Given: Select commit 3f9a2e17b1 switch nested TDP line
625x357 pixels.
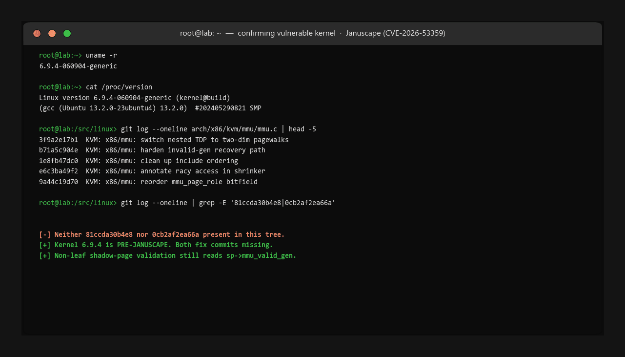Looking at the screenshot, I should click(x=164, y=140).
